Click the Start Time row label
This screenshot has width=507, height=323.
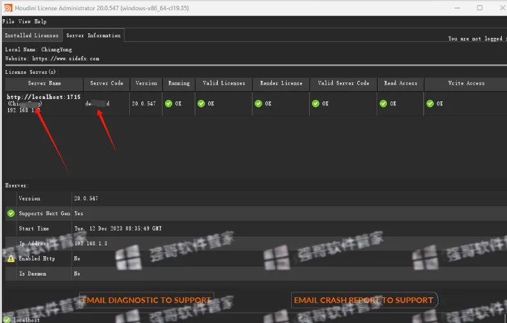(x=34, y=229)
